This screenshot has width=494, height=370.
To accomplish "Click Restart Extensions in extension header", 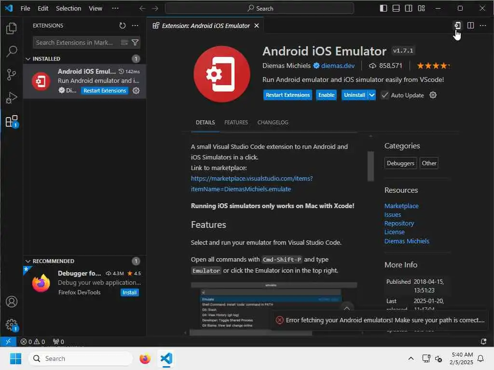I will [288, 95].
